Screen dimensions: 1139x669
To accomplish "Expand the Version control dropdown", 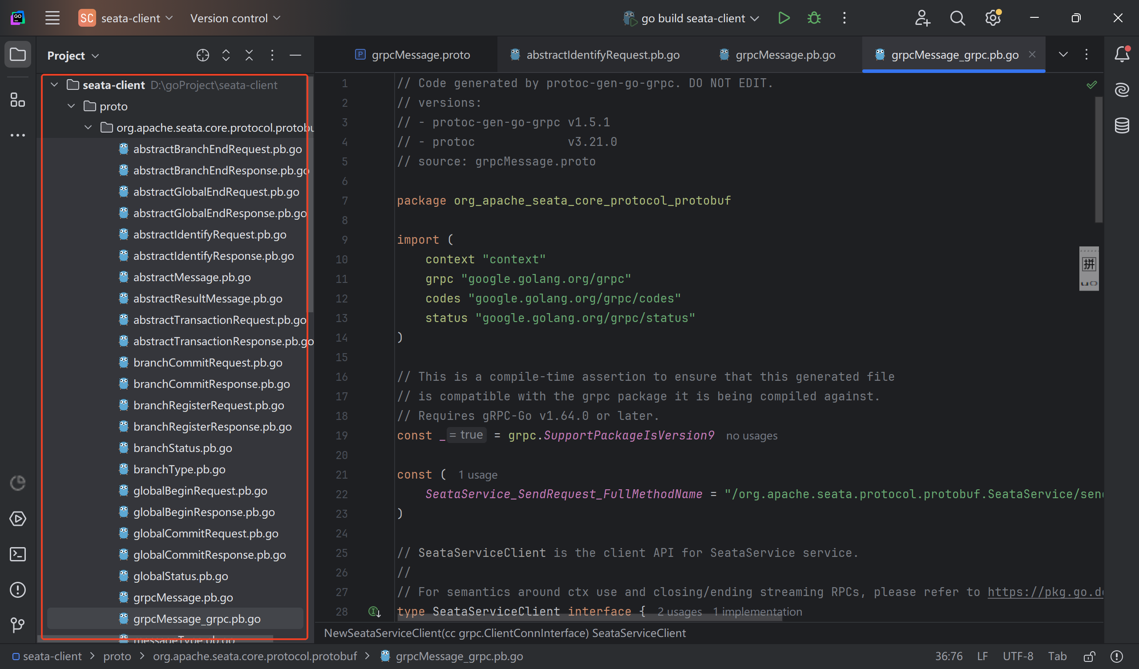I will click(x=235, y=18).
